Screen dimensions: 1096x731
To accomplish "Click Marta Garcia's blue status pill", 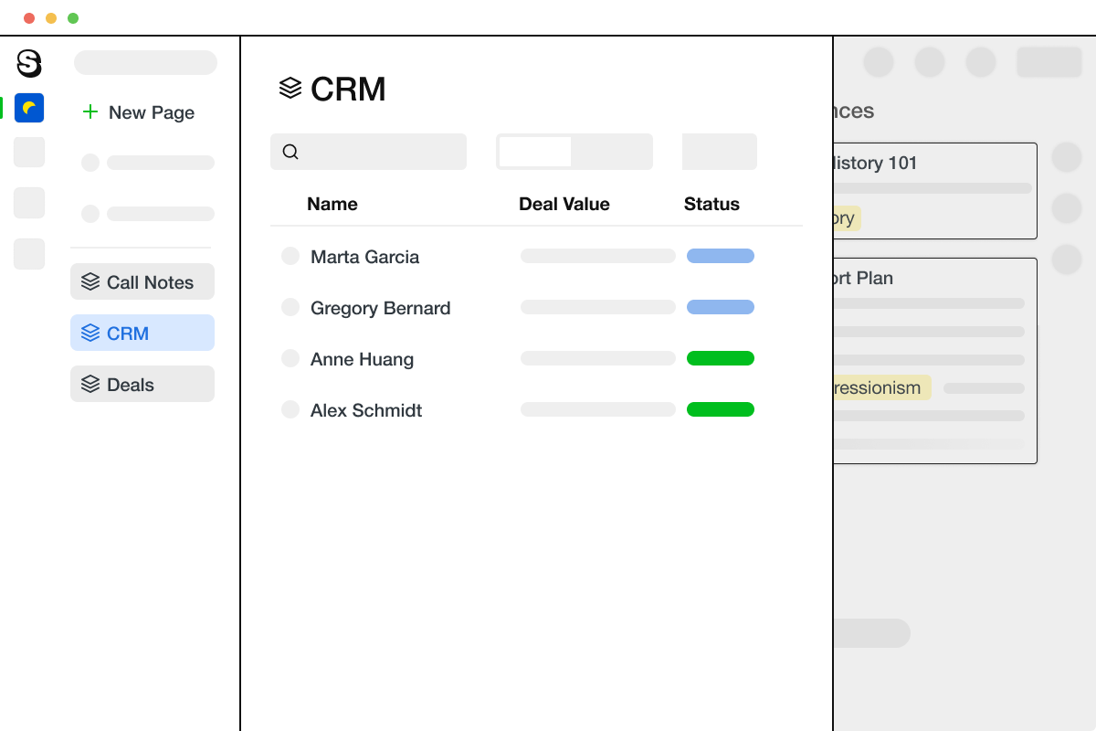I will click(720, 257).
